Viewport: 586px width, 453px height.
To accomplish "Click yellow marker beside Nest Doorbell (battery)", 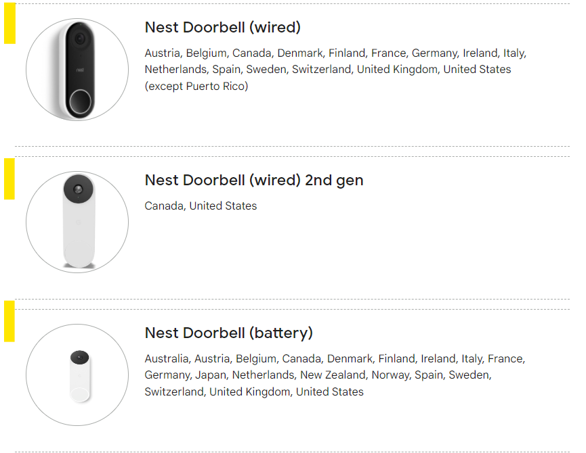I will (9, 321).
